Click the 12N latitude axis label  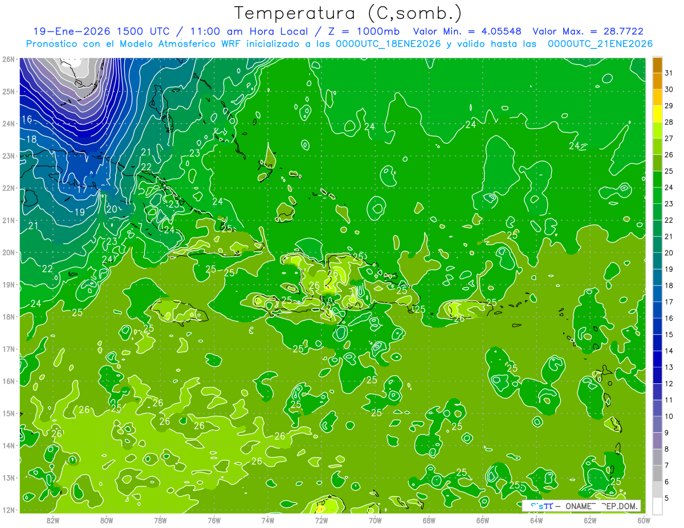pos(9,510)
